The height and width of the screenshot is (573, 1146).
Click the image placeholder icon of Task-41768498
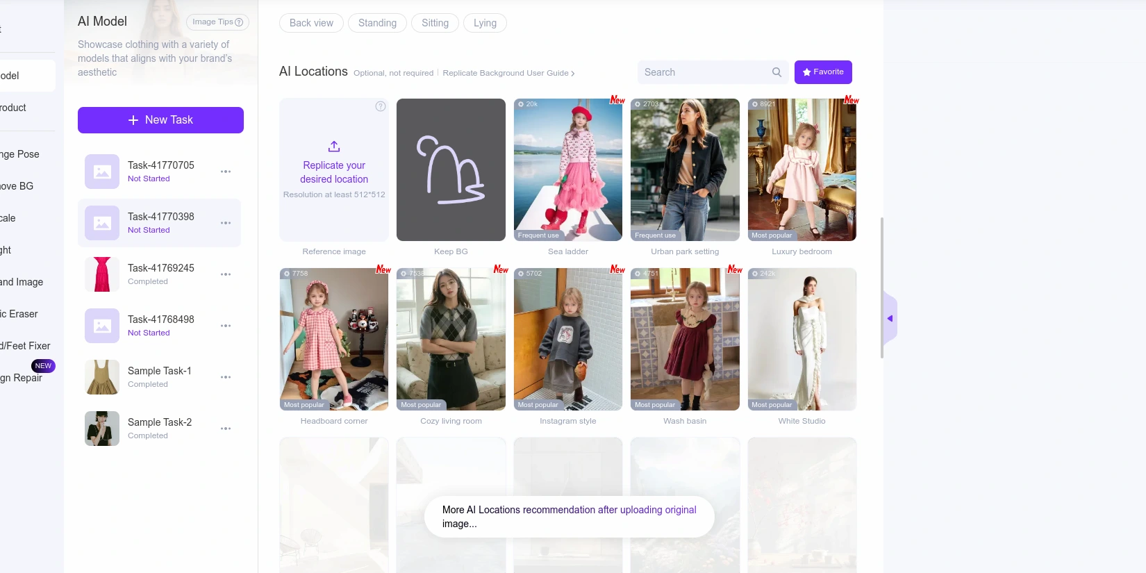102,326
